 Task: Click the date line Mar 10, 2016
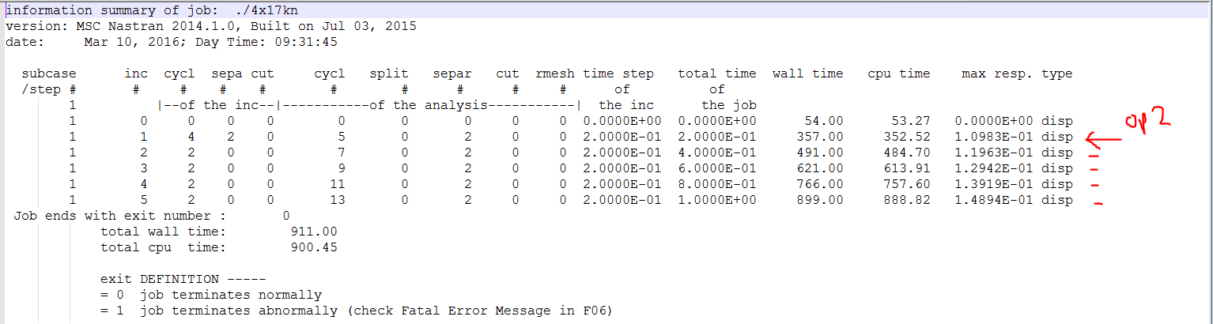click(124, 42)
